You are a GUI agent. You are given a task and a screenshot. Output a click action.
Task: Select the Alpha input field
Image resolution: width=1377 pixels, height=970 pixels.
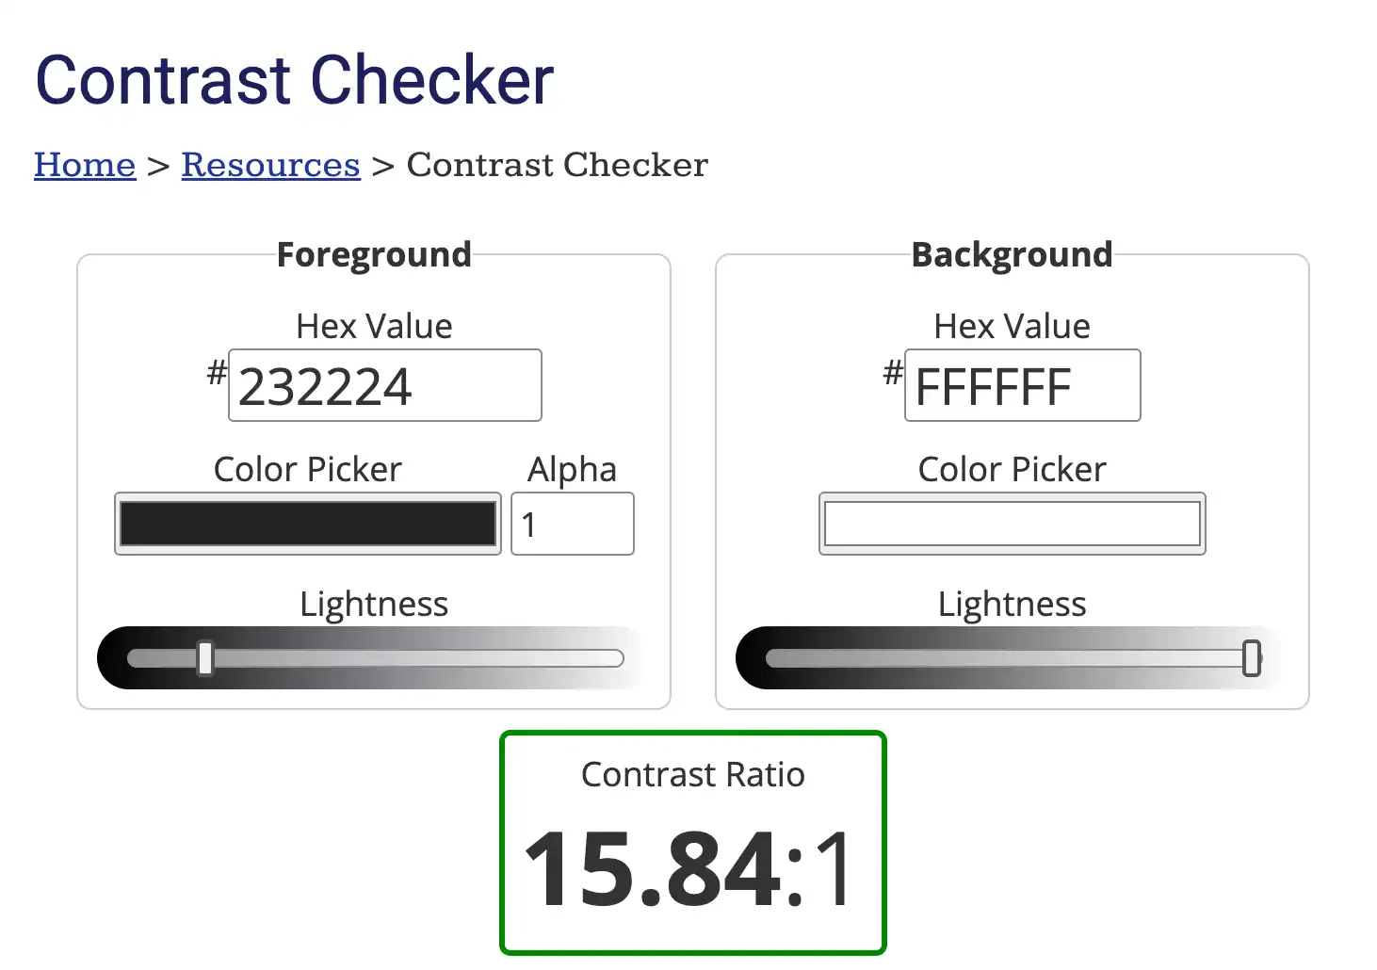coord(572,524)
